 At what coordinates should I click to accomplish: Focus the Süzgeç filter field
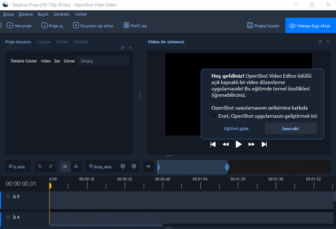coord(103,61)
